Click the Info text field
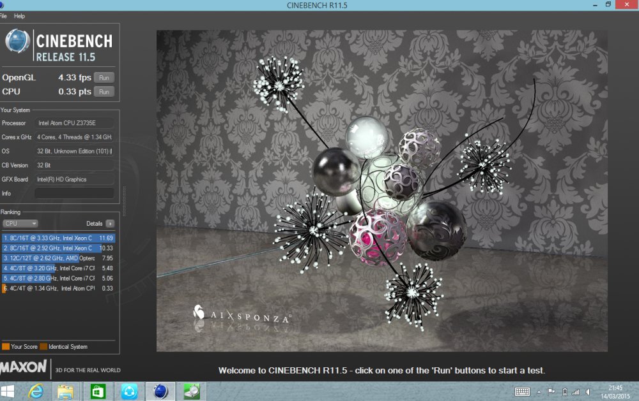Viewport: 639px width, 401px height. pyautogui.click(x=74, y=193)
